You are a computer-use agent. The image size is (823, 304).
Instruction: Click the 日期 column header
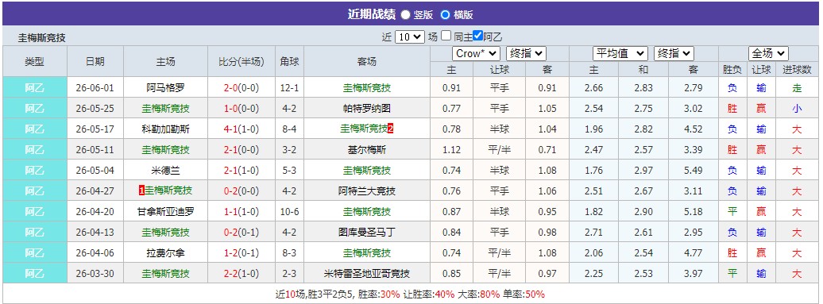[95, 61]
